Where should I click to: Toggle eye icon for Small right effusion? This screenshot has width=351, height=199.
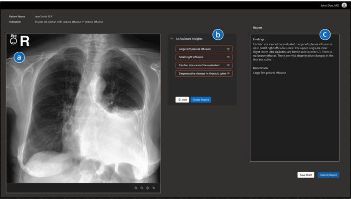[x=228, y=57]
